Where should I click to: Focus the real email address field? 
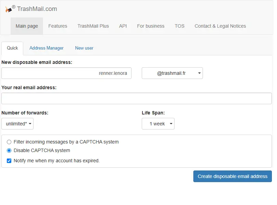(137, 98)
